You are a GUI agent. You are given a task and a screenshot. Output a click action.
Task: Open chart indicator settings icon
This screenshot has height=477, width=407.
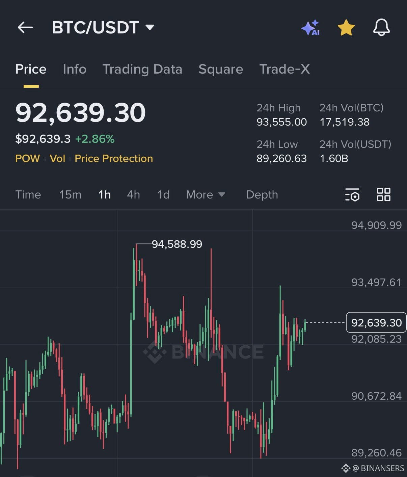[352, 195]
